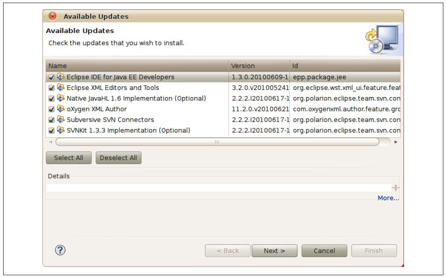
Task: Select the org.eclipse.wst.xml_ui.feature id cell
Action: (x=345, y=88)
